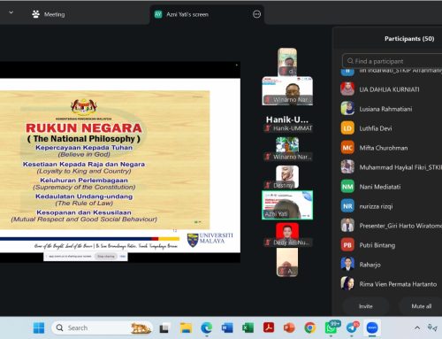
Task: Open Microsoft Word from the taskbar
Action: click(227, 327)
